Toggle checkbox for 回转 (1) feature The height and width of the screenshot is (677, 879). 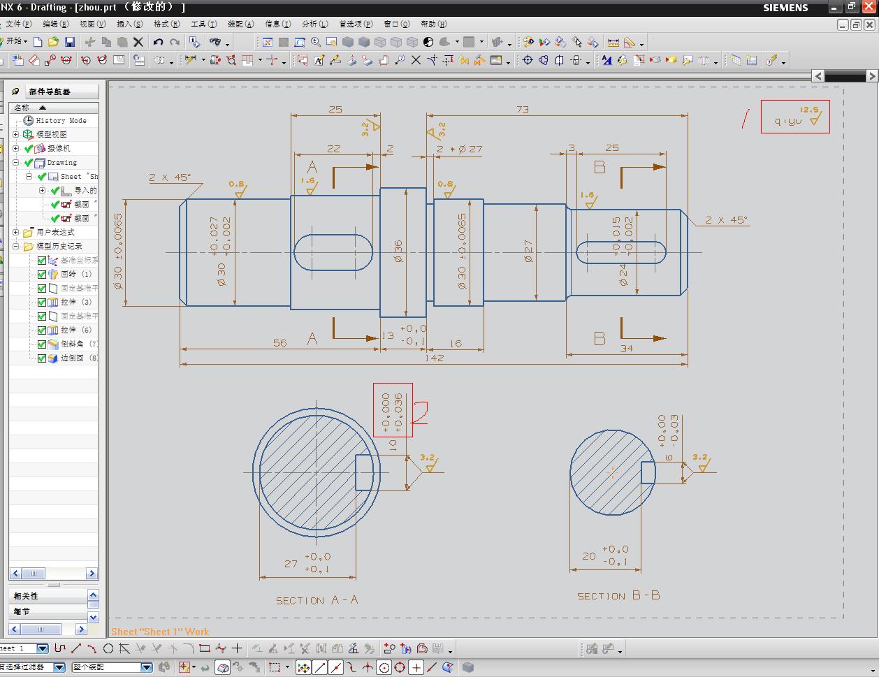[x=42, y=274]
